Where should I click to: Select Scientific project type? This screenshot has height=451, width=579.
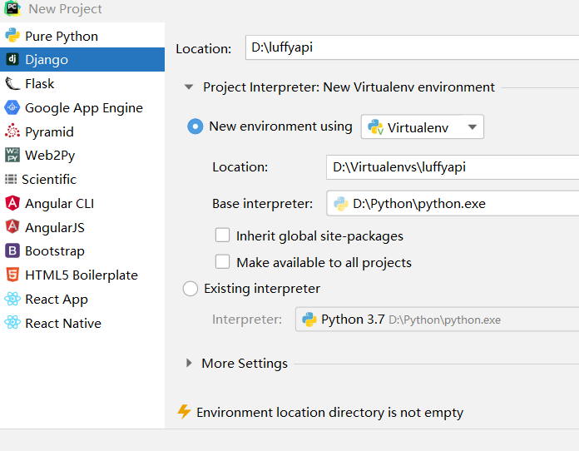tap(48, 179)
